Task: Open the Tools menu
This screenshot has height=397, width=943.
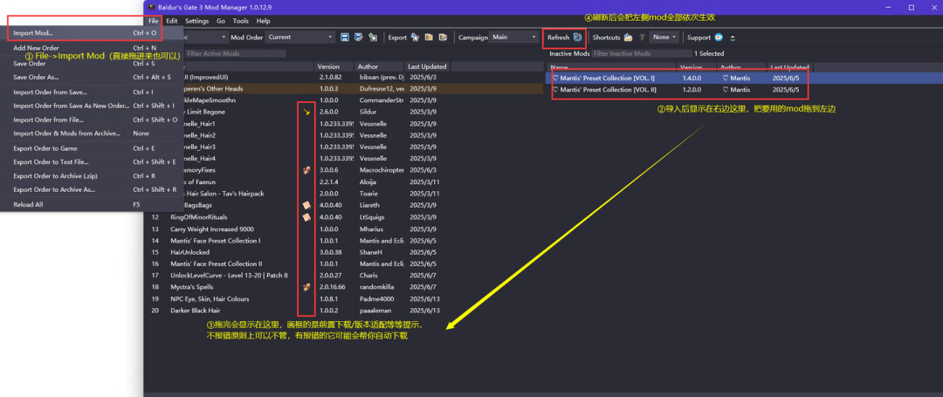Action: (x=241, y=20)
